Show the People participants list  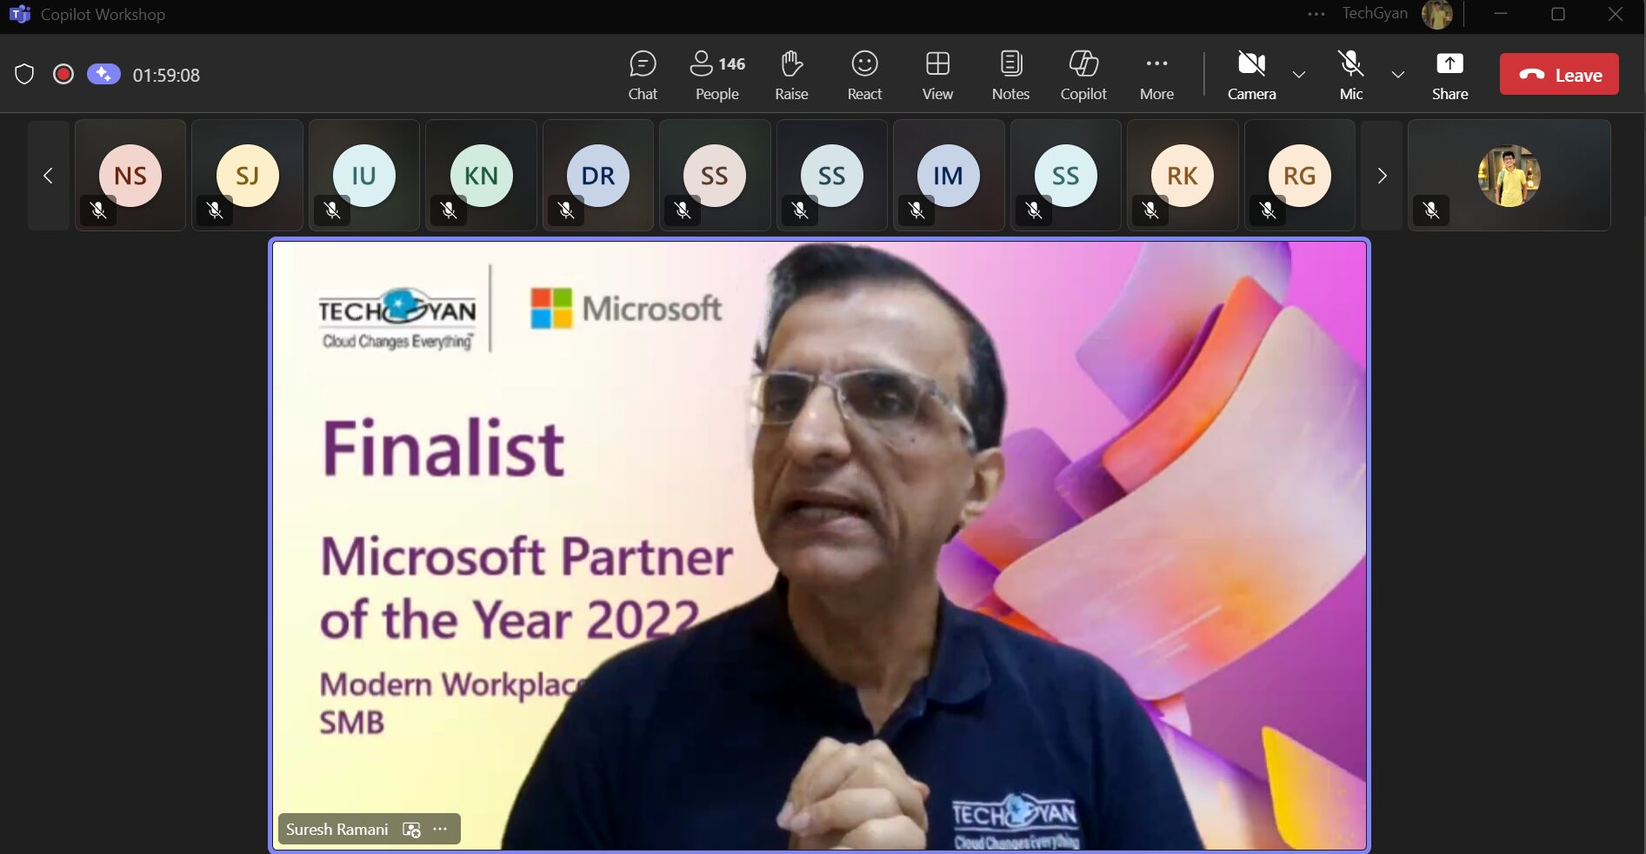point(716,75)
